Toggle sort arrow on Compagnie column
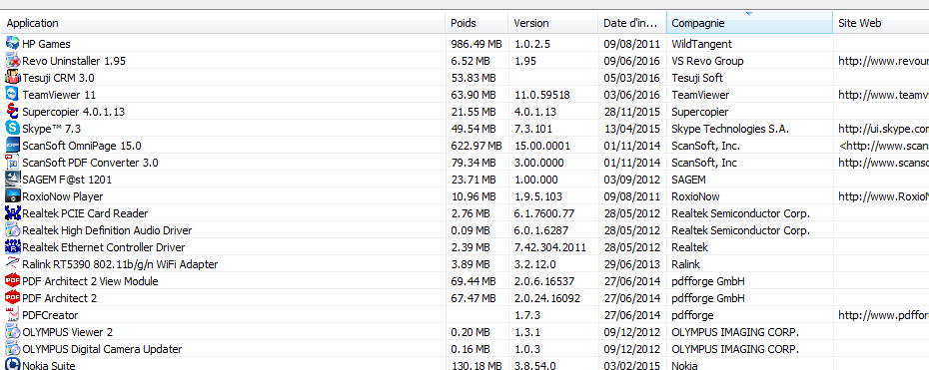929x370 pixels. (x=749, y=14)
